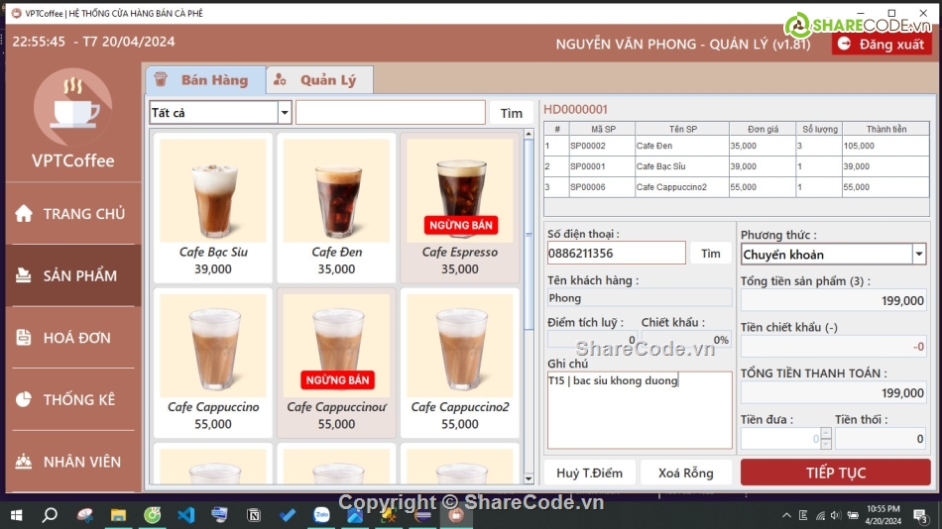942x529 pixels.
Task: Increase Tiền đưa with the up arrow
Action: [x=826, y=433]
